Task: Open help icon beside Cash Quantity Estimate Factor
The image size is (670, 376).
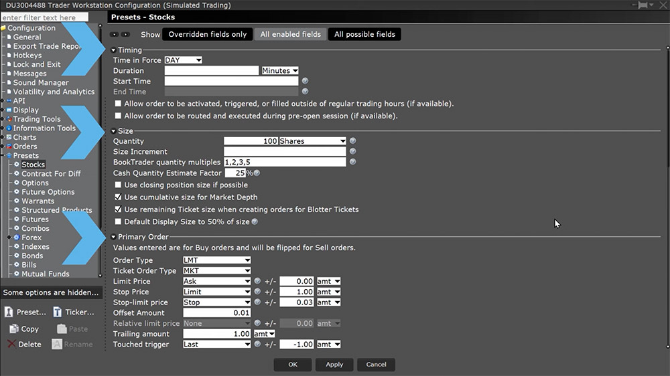Action: click(x=257, y=173)
